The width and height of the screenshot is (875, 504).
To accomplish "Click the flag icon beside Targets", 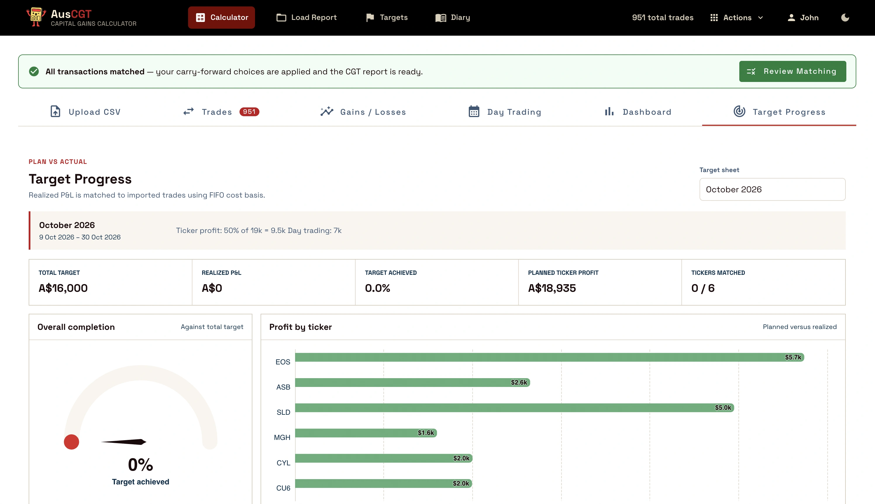I will pos(370,18).
